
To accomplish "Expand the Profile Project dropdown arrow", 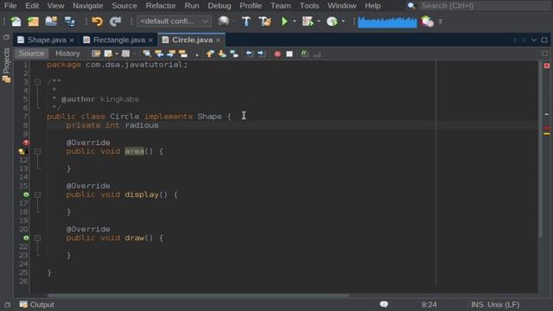I will 343,22.
